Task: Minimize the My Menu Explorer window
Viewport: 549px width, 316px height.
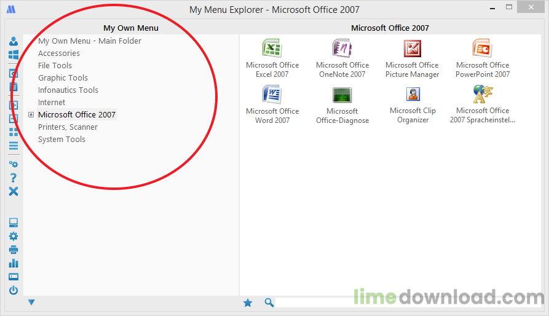Action: point(492,8)
